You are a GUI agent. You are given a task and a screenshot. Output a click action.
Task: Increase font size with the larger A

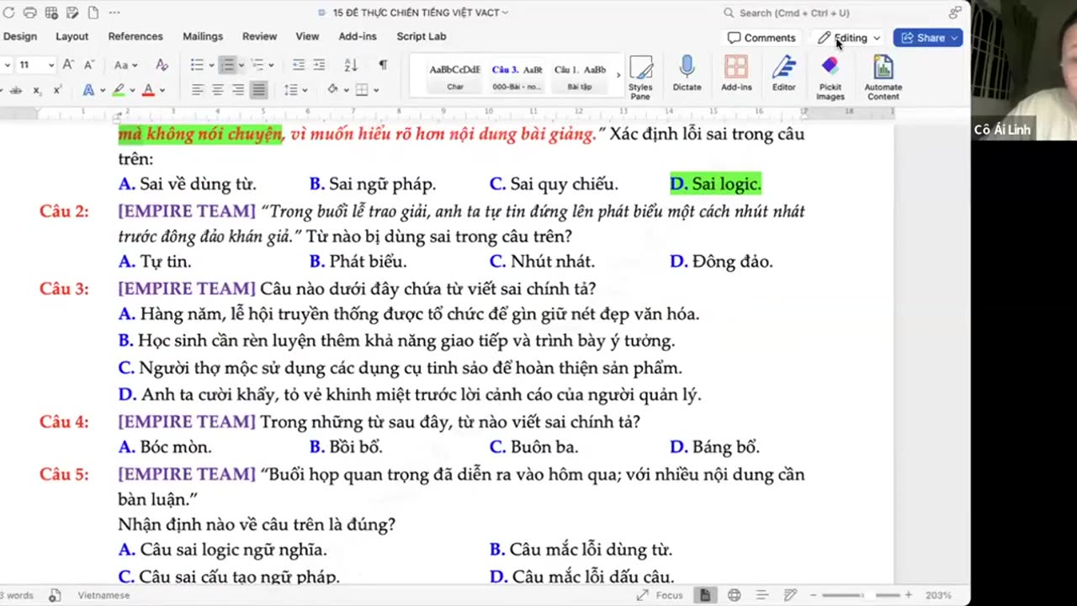point(68,65)
